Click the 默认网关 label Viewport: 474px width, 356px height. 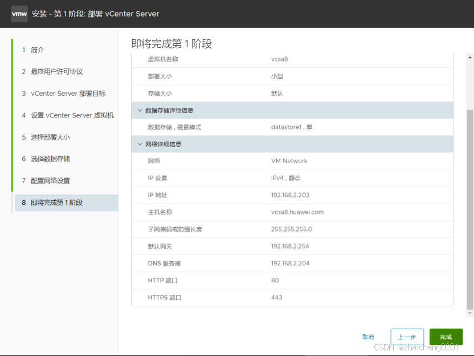(x=160, y=246)
